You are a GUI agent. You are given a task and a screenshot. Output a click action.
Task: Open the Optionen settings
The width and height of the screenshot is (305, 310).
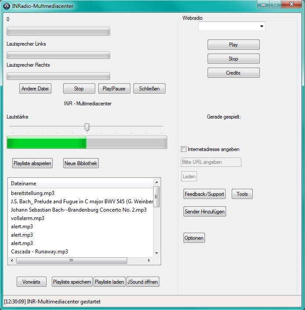(194, 238)
